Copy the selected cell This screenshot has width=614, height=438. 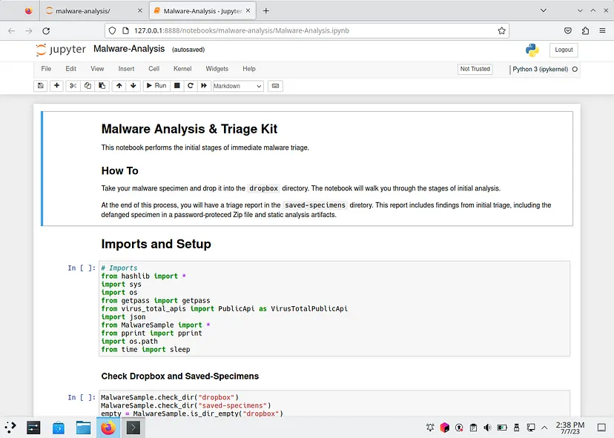[87, 86]
